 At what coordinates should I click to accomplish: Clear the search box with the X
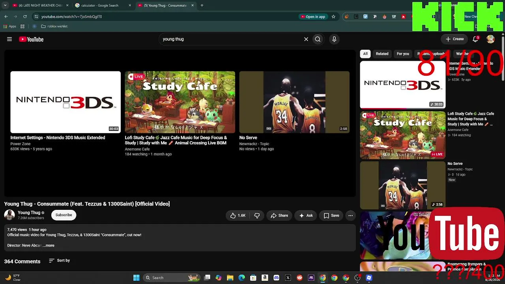(x=306, y=39)
